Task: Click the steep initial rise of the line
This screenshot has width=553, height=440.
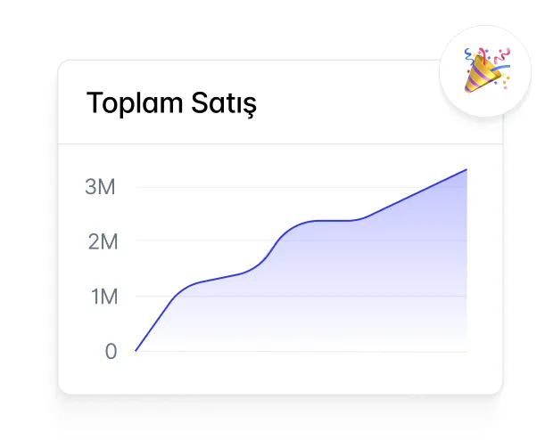Action: coord(153,323)
